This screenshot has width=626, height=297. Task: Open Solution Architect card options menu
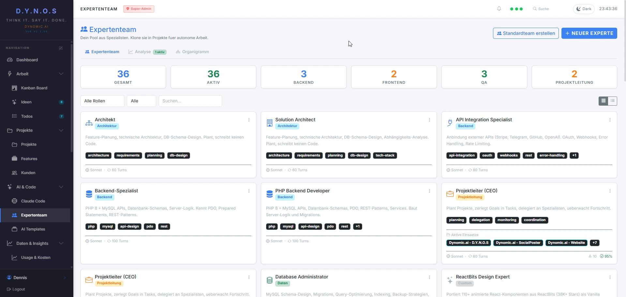point(429,120)
